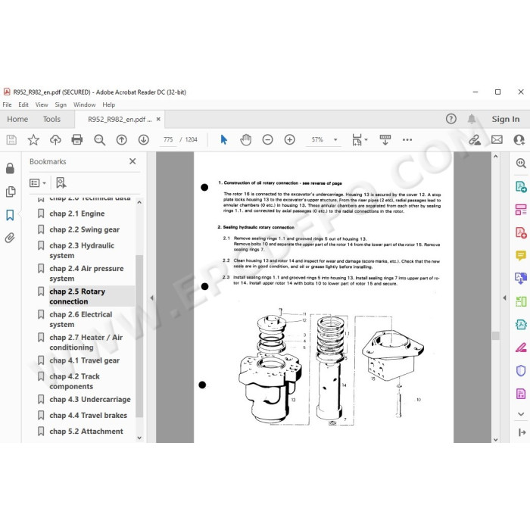The image size is (530, 530).
Task: Pick the Selection arrow tool
Action: click(224, 139)
